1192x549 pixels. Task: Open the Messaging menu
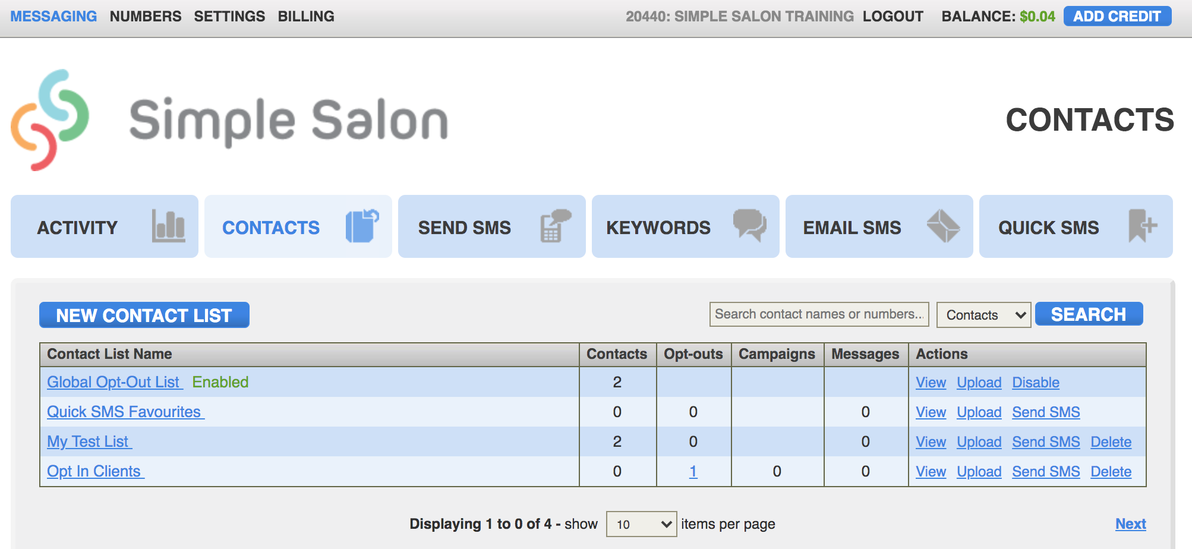coord(52,16)
